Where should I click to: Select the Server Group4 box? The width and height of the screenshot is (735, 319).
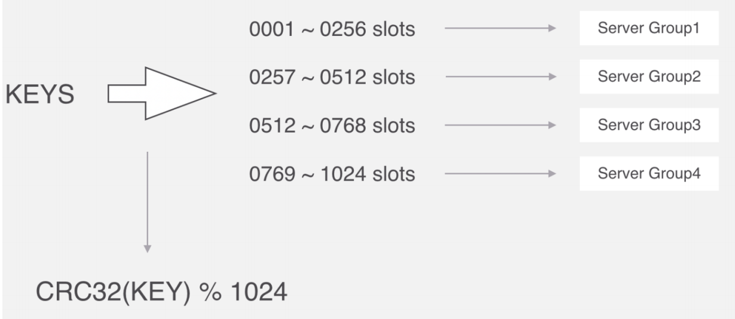tap(649, 174)
